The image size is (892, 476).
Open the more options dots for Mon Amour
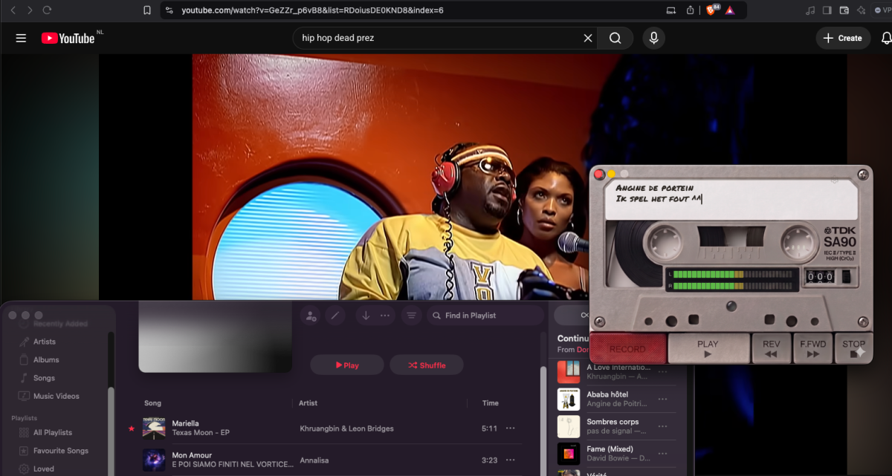(511, 460)
